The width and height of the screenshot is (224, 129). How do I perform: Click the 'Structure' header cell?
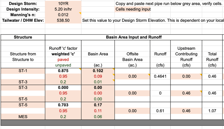(23, 37)
